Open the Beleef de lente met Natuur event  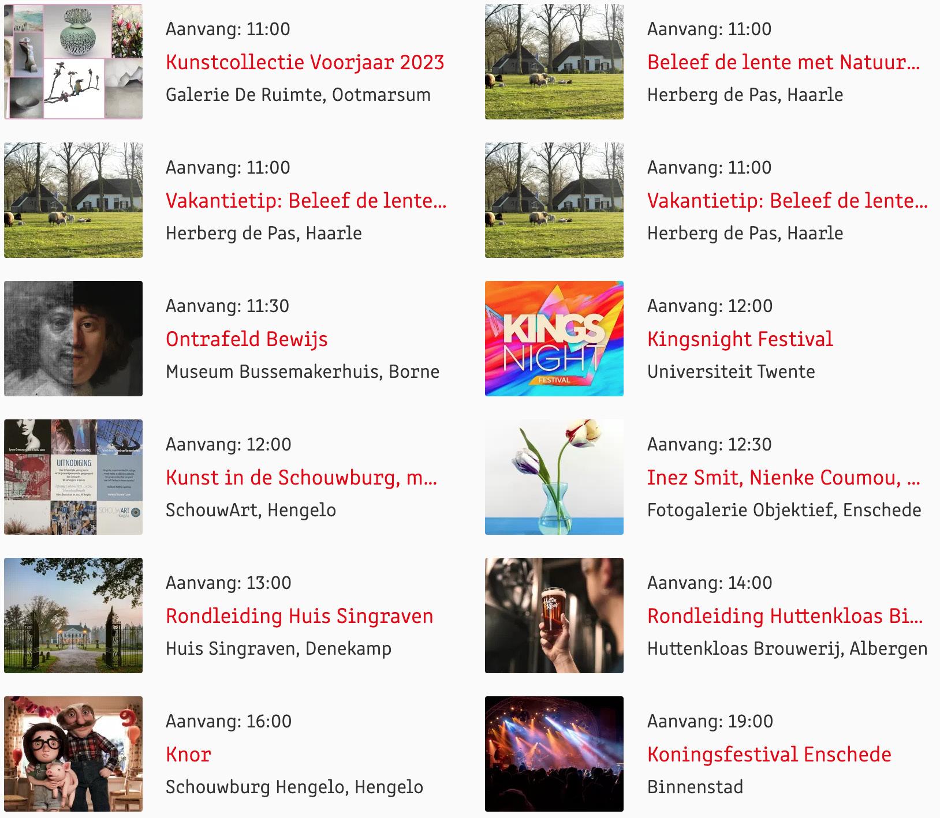pos(784,62)
